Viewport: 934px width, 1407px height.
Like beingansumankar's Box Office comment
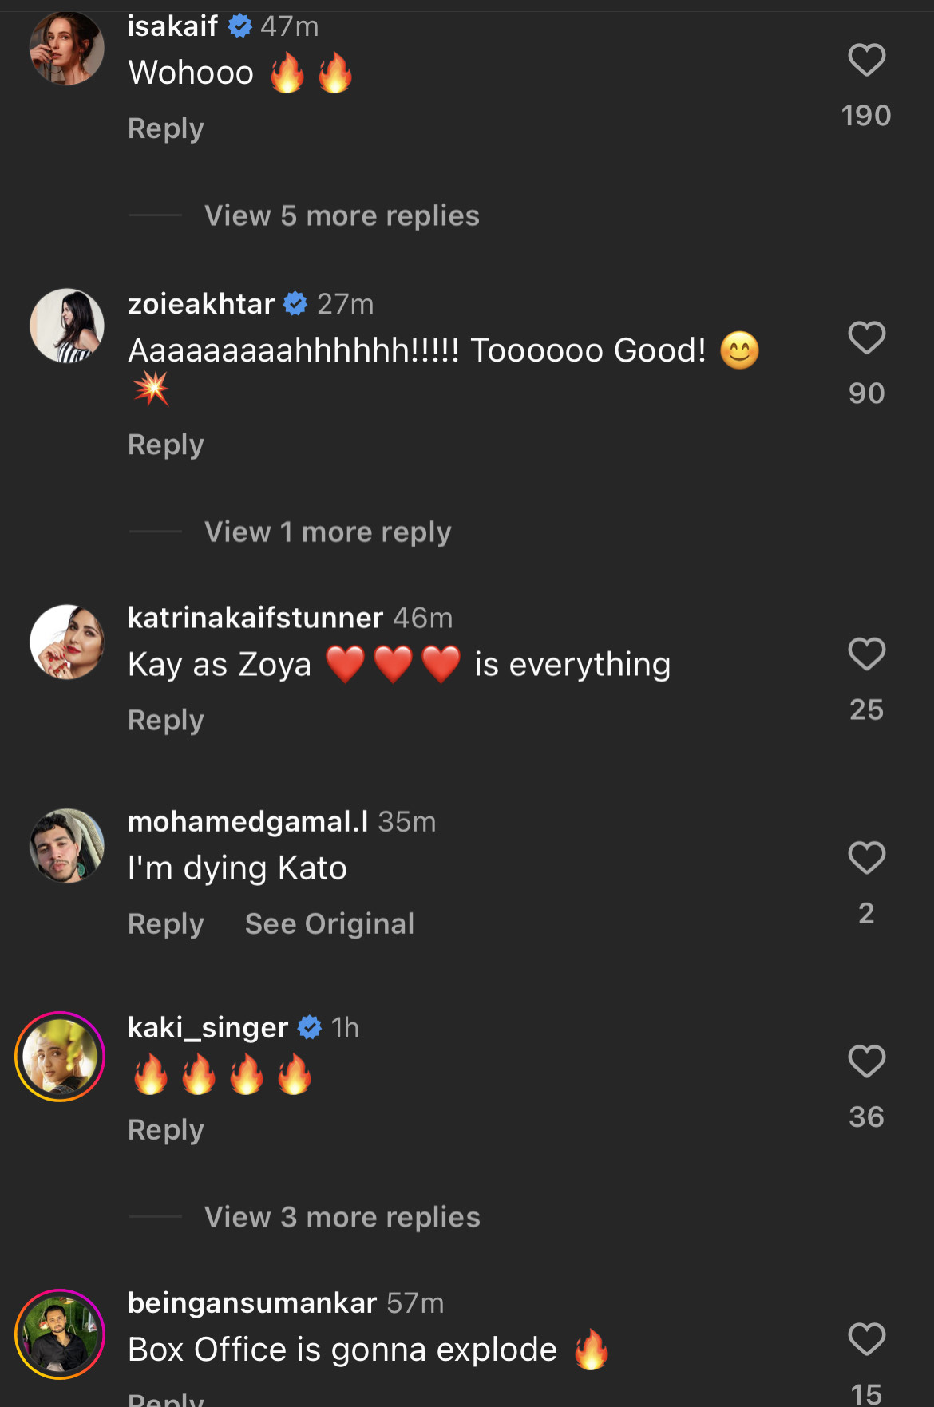click(x=866, y=1339)
